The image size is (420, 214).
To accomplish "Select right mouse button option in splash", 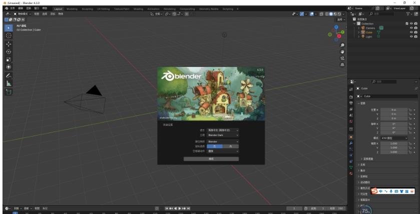I will pos(231,146).
